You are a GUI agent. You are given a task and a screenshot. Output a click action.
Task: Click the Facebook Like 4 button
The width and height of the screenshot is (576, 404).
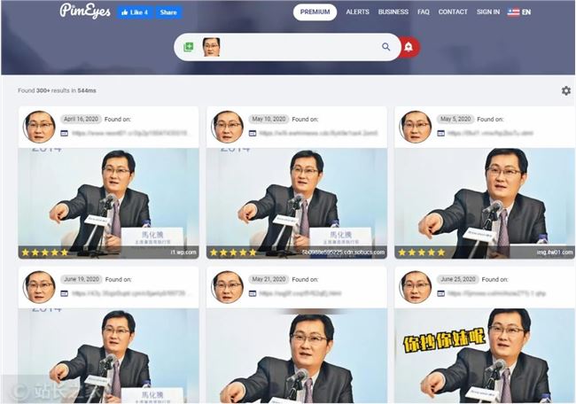click(x=136, y=12)
